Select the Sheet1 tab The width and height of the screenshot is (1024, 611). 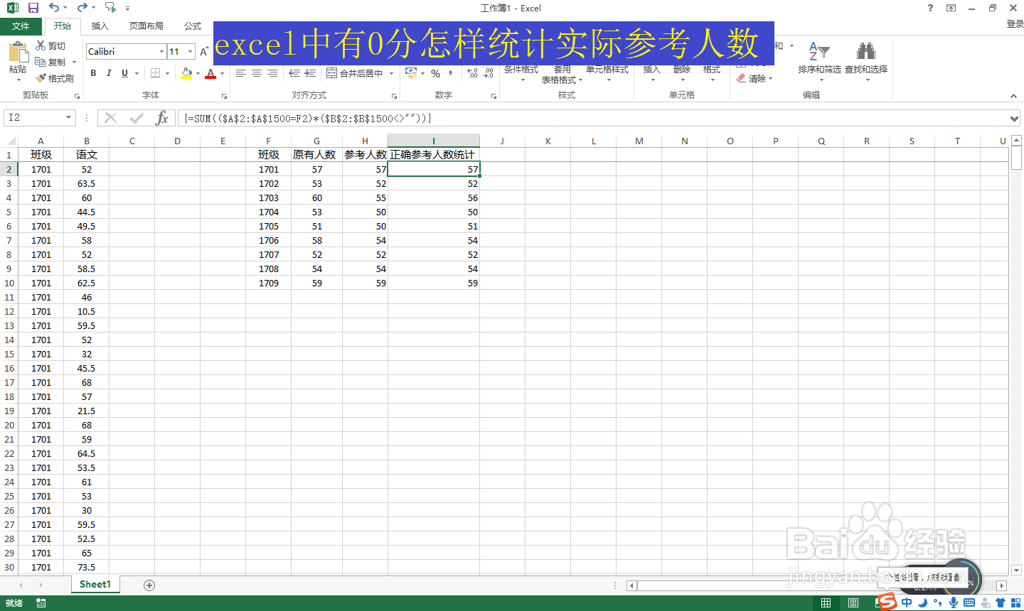(95, 584)
